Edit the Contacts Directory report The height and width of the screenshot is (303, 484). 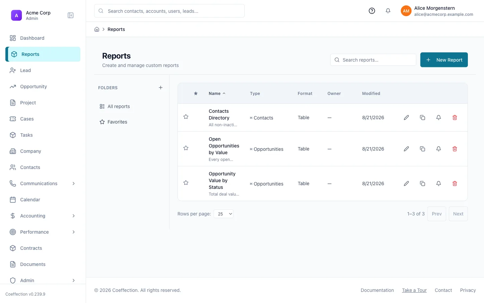coord(406,117)
